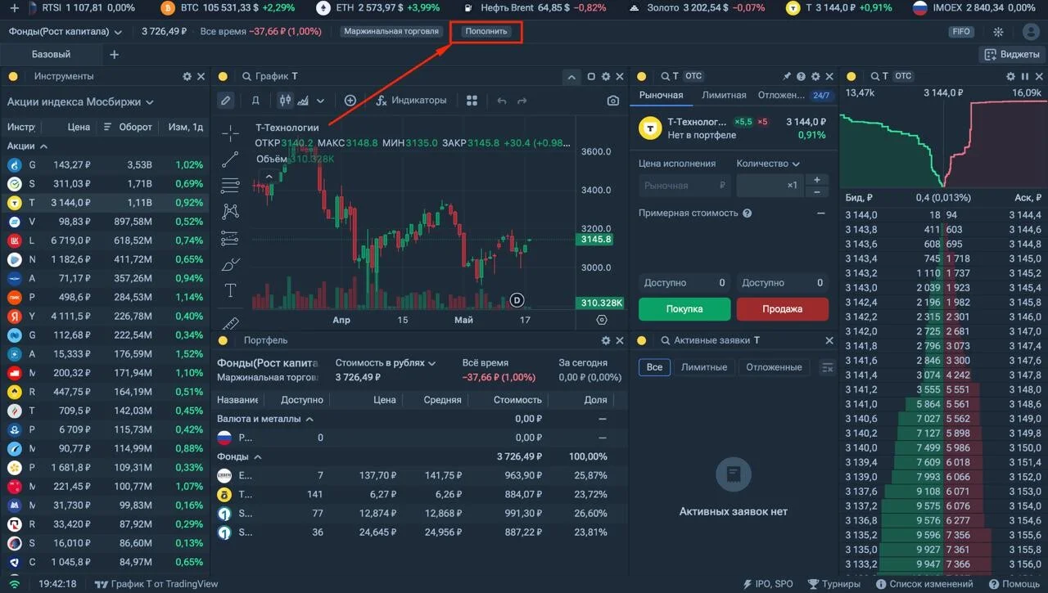Select the brush drawing tool
Screen dimensions: 1048x593
[x=230, y=264]
